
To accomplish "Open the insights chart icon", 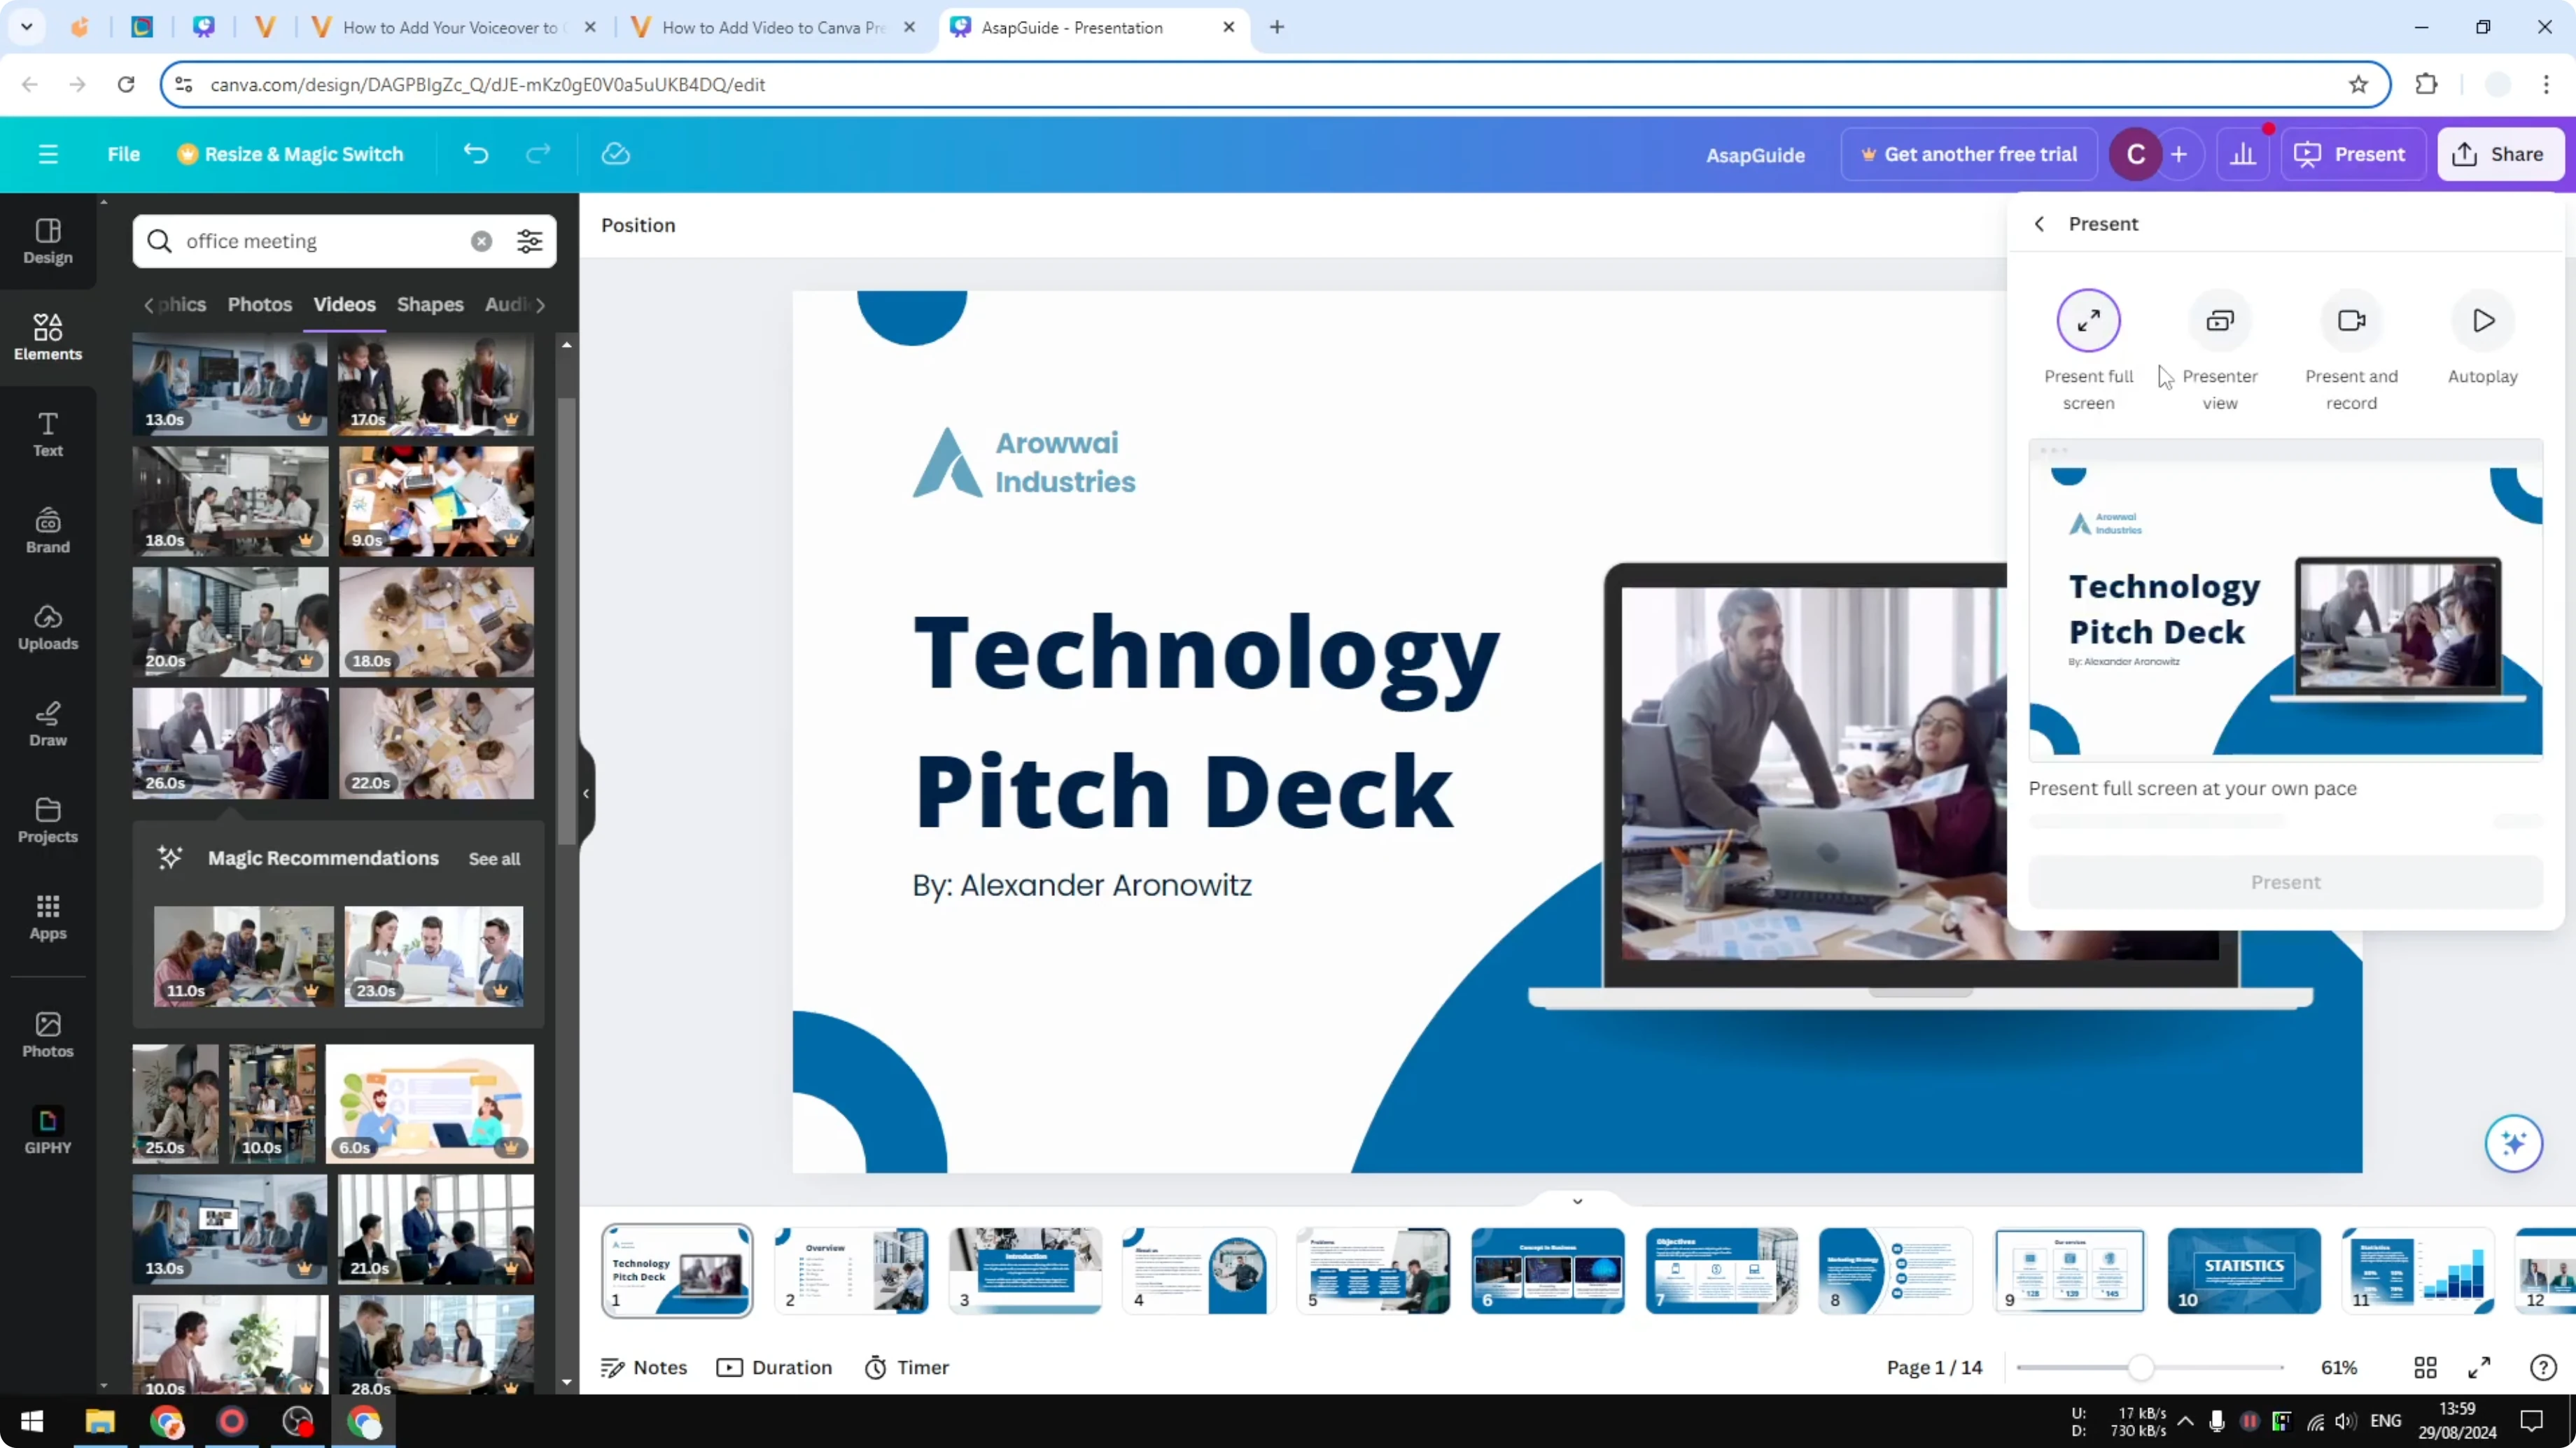I will point(2243,154).
